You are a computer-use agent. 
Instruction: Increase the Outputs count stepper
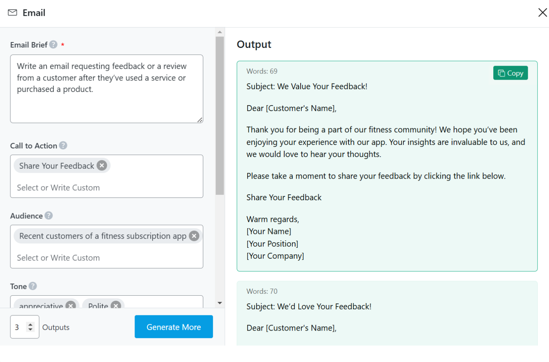[x=31, y=324]
